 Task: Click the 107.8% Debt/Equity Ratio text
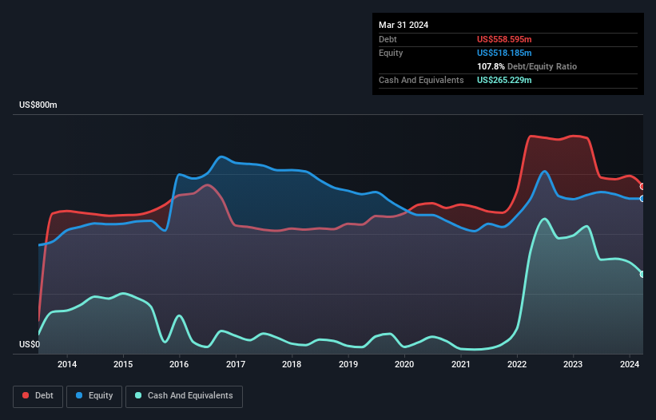click(527, 66)
